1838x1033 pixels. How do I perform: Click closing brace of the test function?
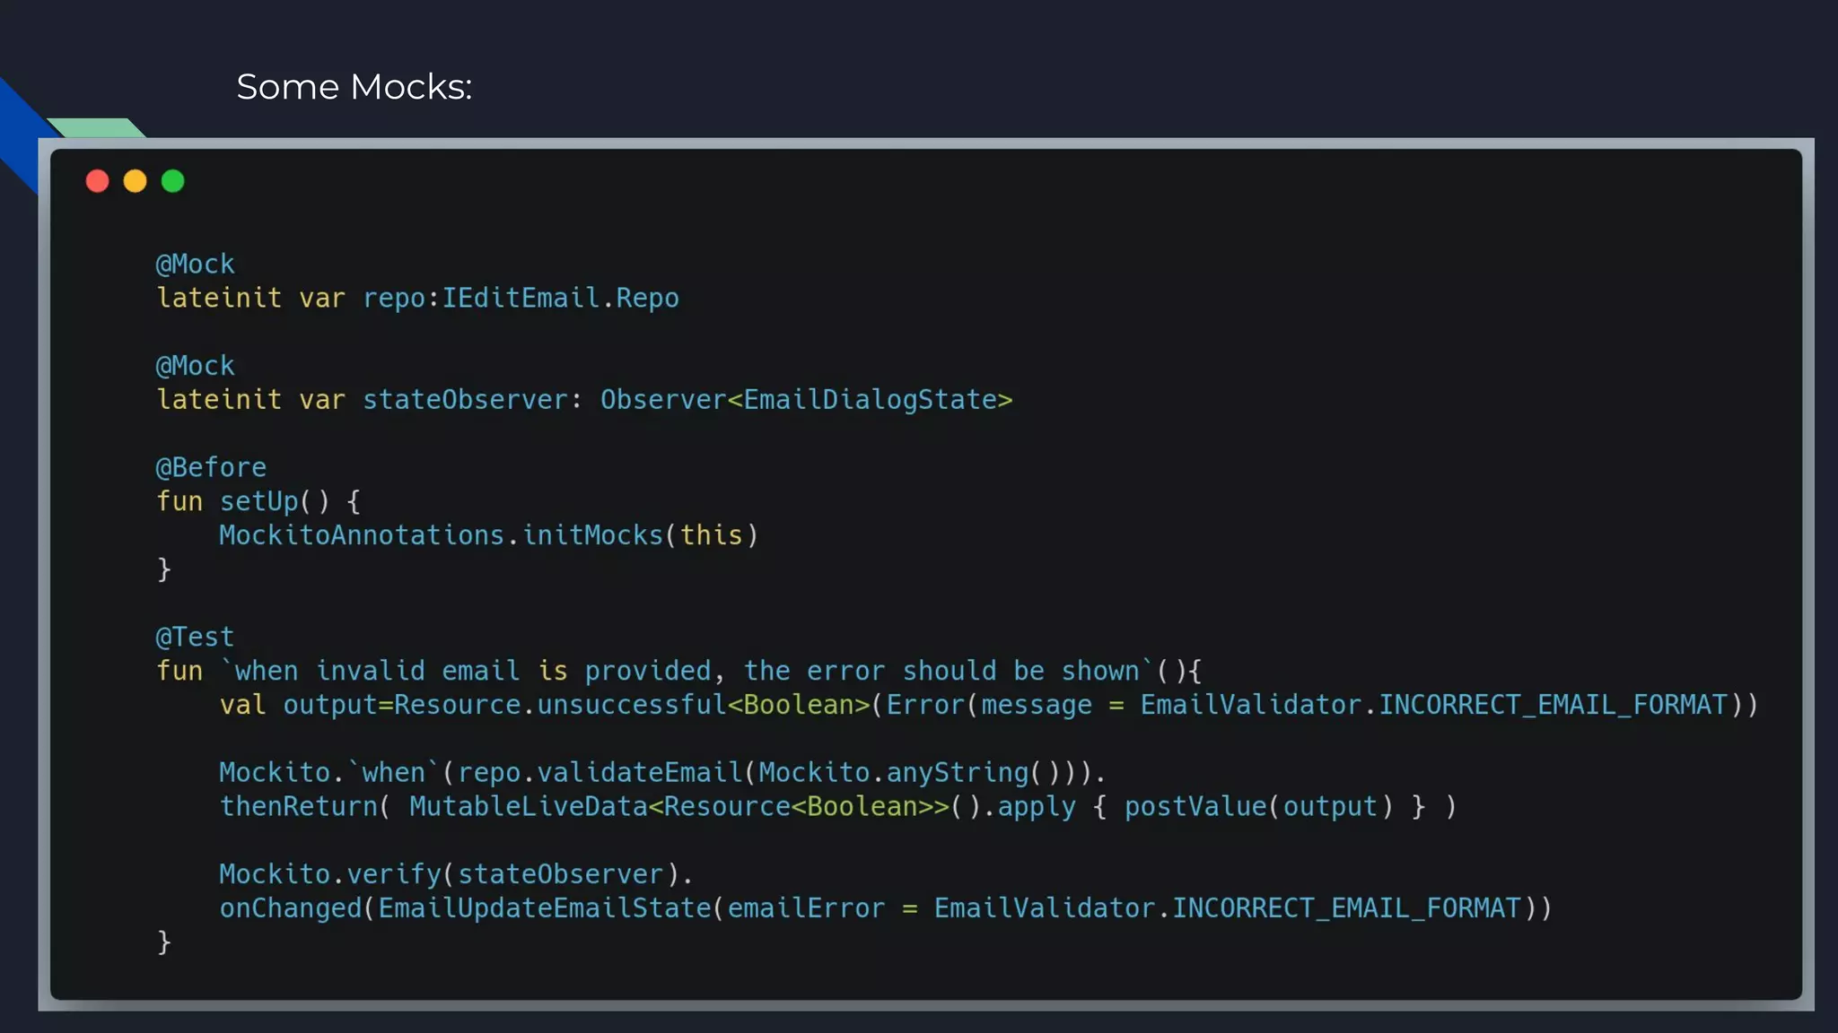point(163,942)
